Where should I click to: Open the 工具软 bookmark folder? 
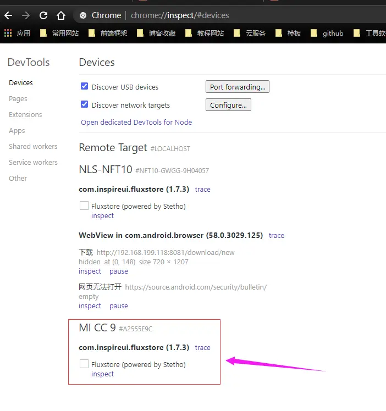pos(370,34)
